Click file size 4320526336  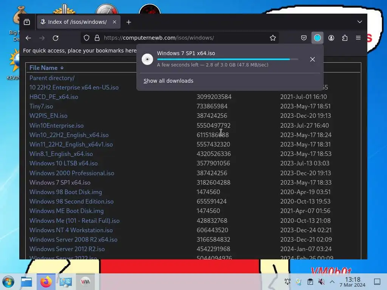pyautogui.click(x=214, y=154)
